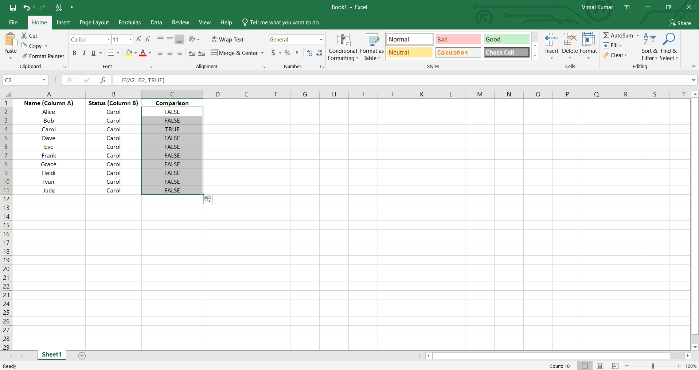This screenshot has width=699, height=370.
Task: Open Conditional Formatting options
Action: pyautogui.click(x=343, y=47)
